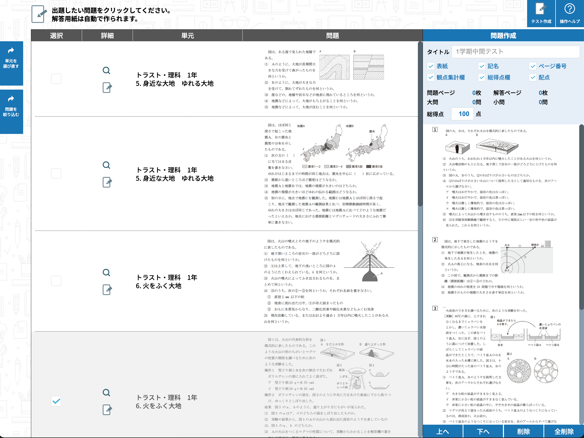Click the 全削除 button
The image size is (584, 438).
564,431
